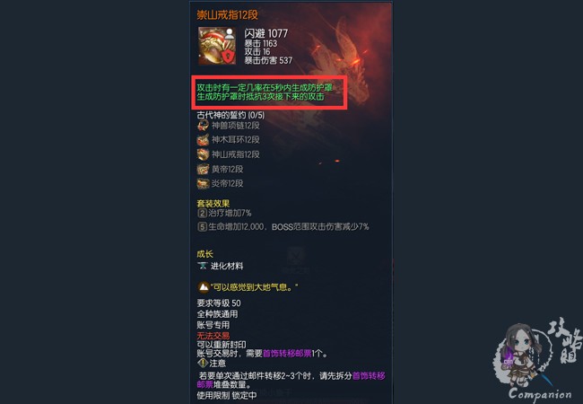Select the 神木耳环12段 earring icon
Screen dimensions: 583x404
click(x=203, y=140)
